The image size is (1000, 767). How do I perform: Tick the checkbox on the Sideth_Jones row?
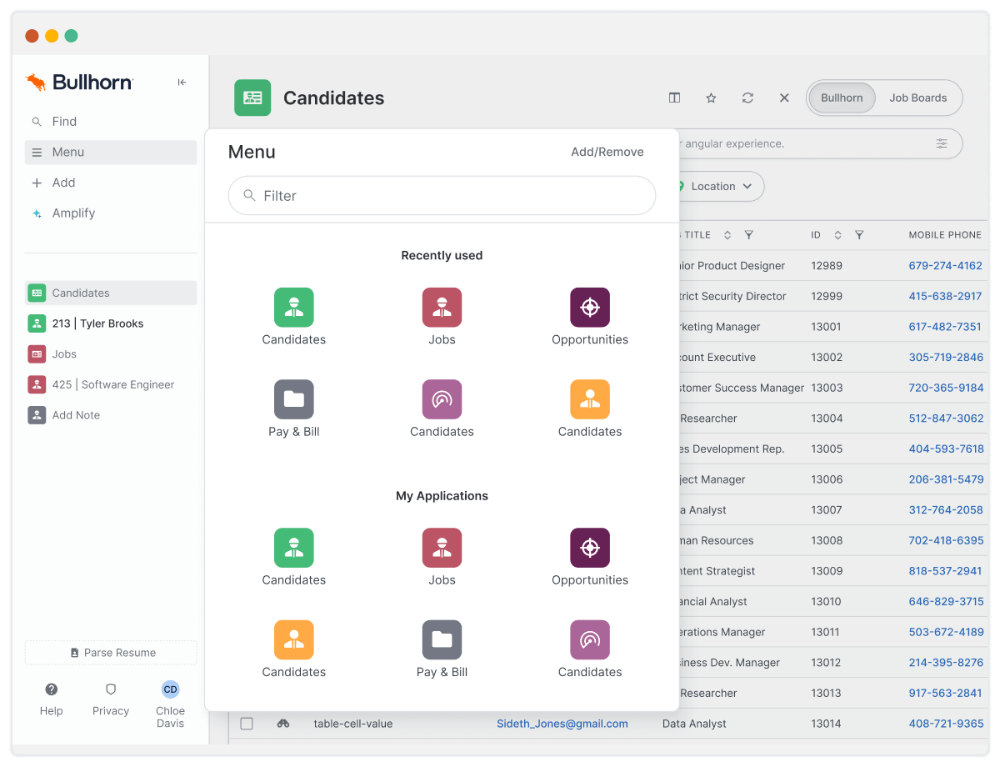247,724
